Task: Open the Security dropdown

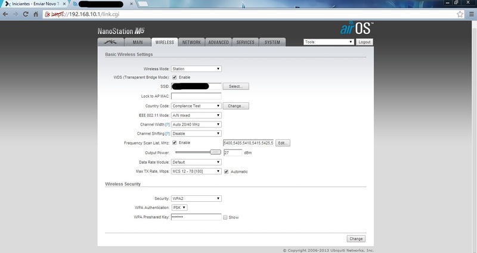Action: pos(196,199)
